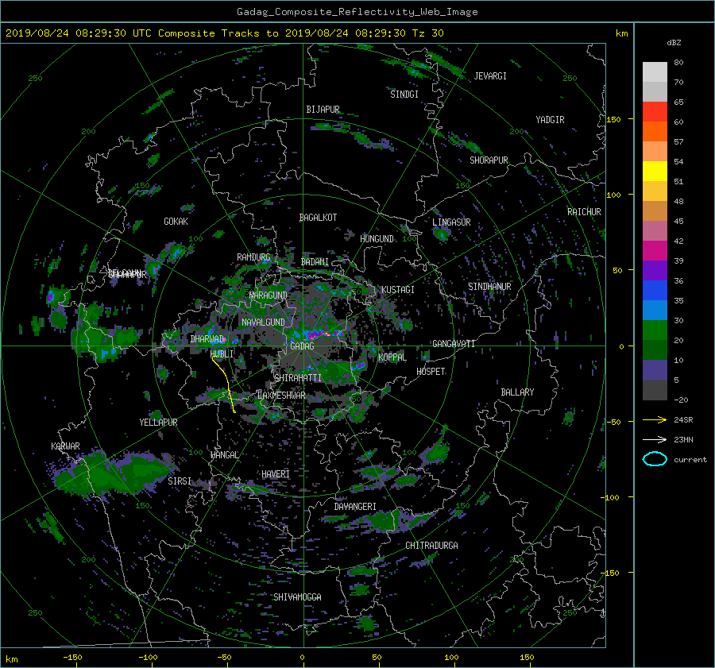This screenshot has height=668, width=715.
Task: Click the HANGAL city label
Action: coord(224,455)
